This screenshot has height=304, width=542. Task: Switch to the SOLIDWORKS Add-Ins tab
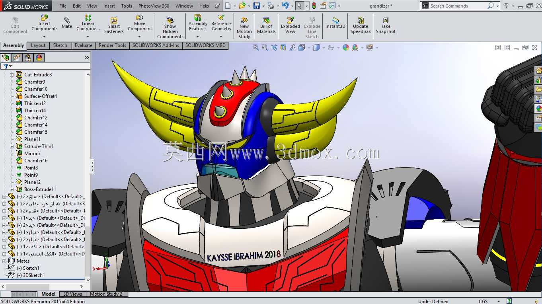click(x=156, y=45)
